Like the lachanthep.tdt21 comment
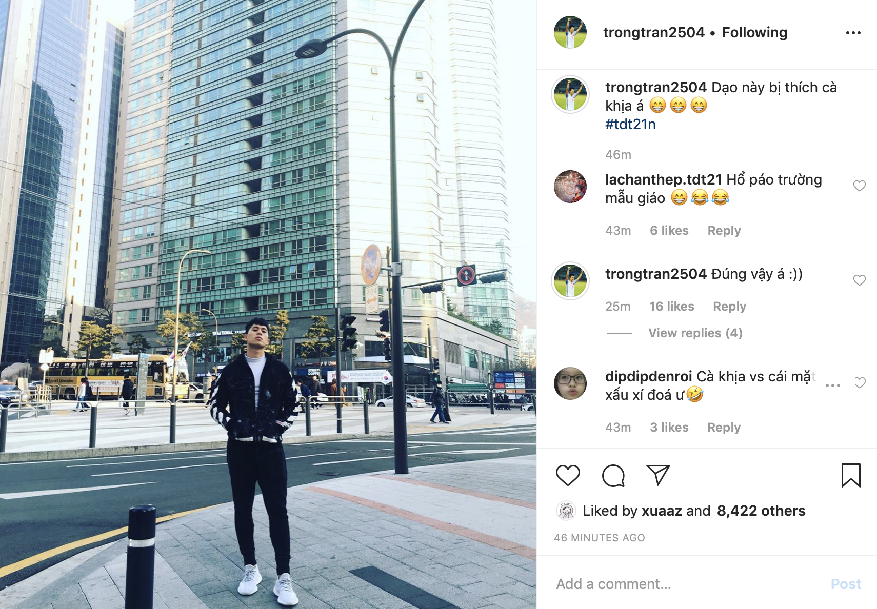This screenshot has width=877, height=609. [860, 186]
